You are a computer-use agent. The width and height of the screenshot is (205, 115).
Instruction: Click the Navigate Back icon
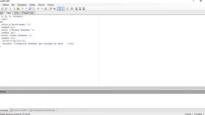click(30, 9)
